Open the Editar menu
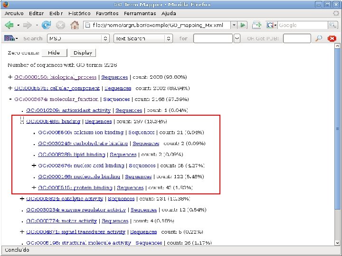 point(36,13)
